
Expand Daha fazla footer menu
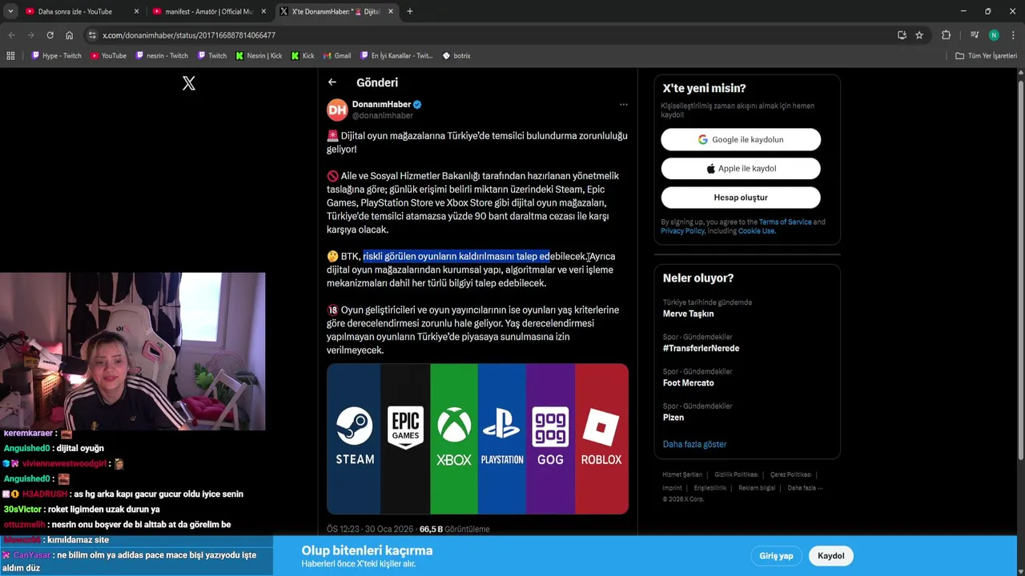(x=805, y=487)
